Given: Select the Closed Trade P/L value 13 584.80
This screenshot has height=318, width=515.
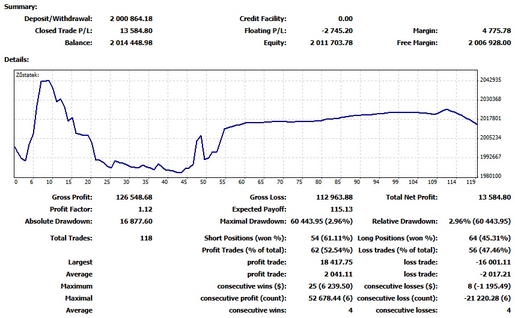Looking at the screenshot, I should (x=136, y=31).
